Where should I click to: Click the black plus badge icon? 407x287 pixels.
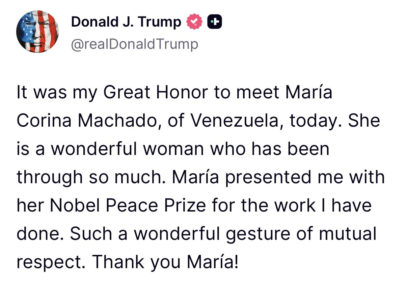[214, 22]
